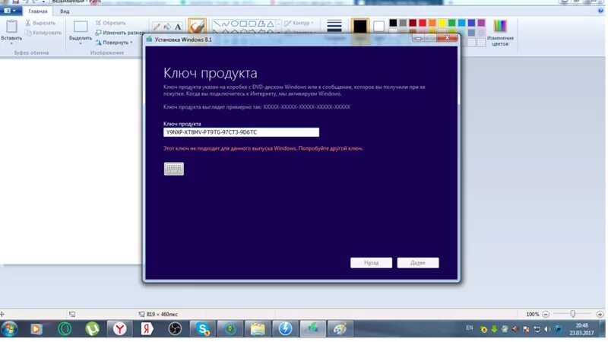Screen dimensions: 608x342
Task: Click the "Ключ продукта" heading
Action: pyautogui.click(x=211, y=73)
